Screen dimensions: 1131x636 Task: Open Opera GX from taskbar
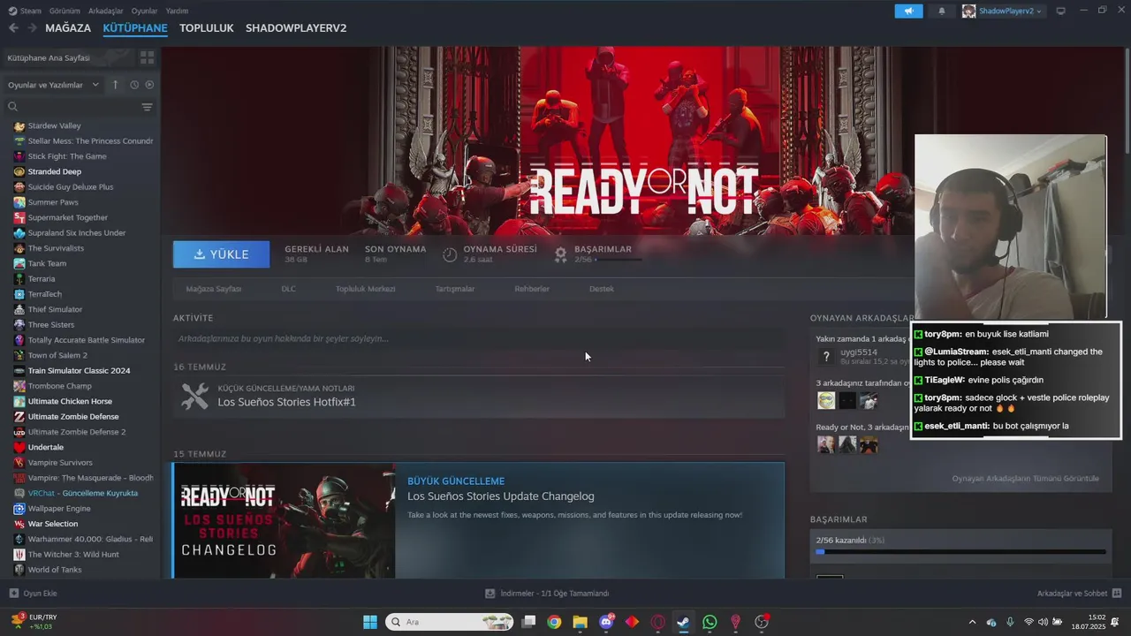coord(657,622)
